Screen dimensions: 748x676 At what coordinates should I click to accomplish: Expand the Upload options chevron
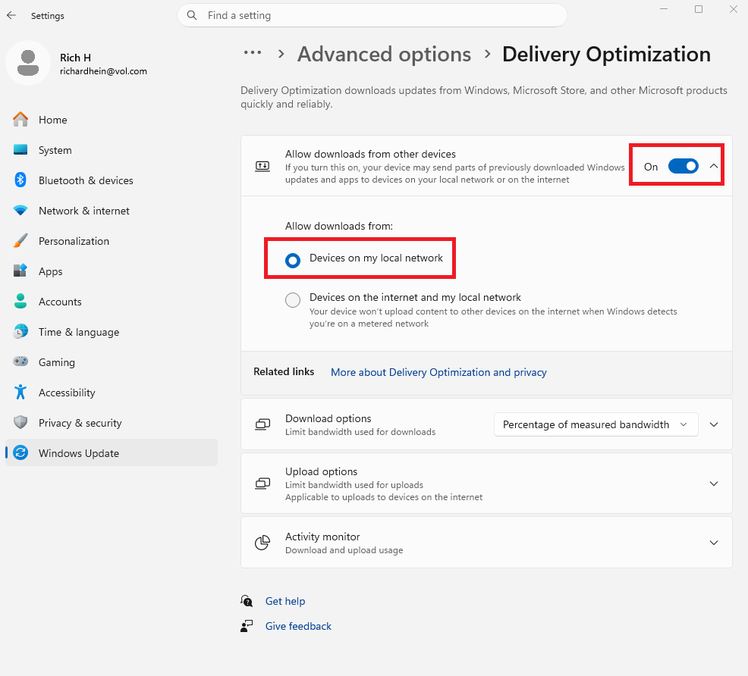714,484
